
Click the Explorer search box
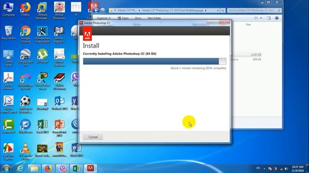click(254, 10)
